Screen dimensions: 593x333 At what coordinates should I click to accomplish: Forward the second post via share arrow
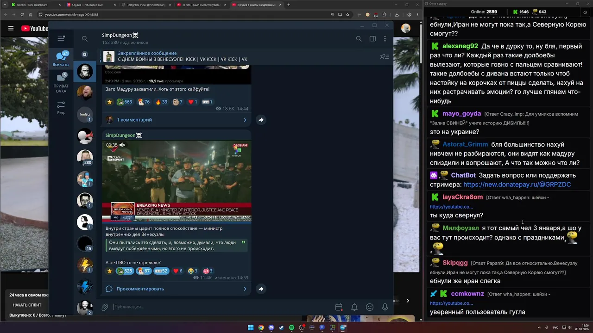pyautogui.click(x=261, y=289)
